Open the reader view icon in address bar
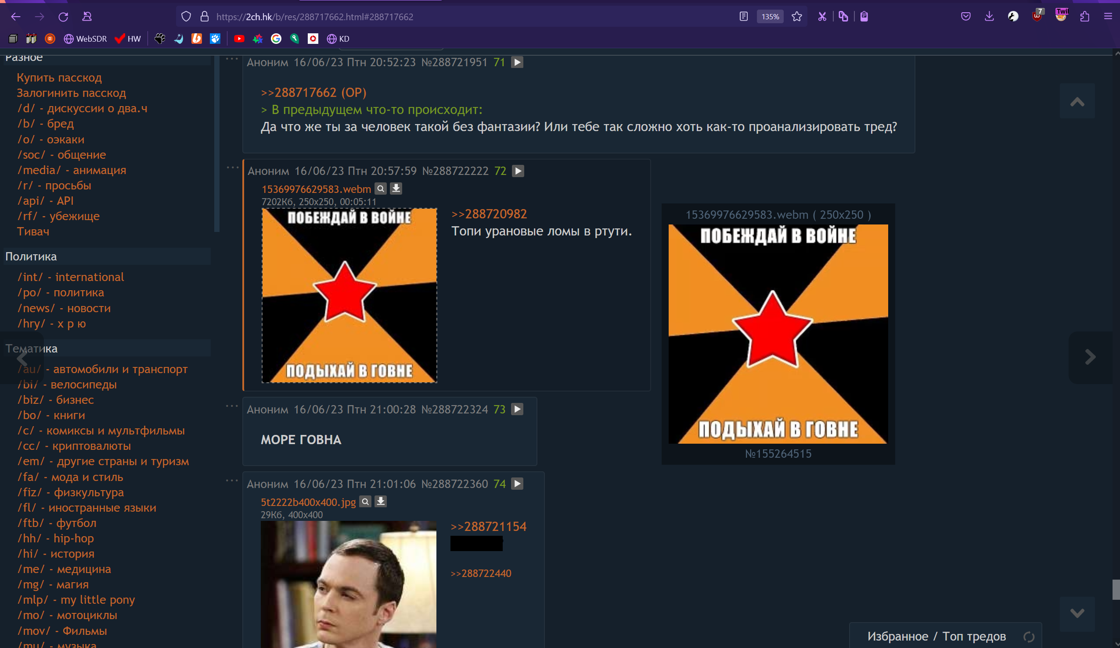Viewport: 1120px width, 648px height. point(744,17)
